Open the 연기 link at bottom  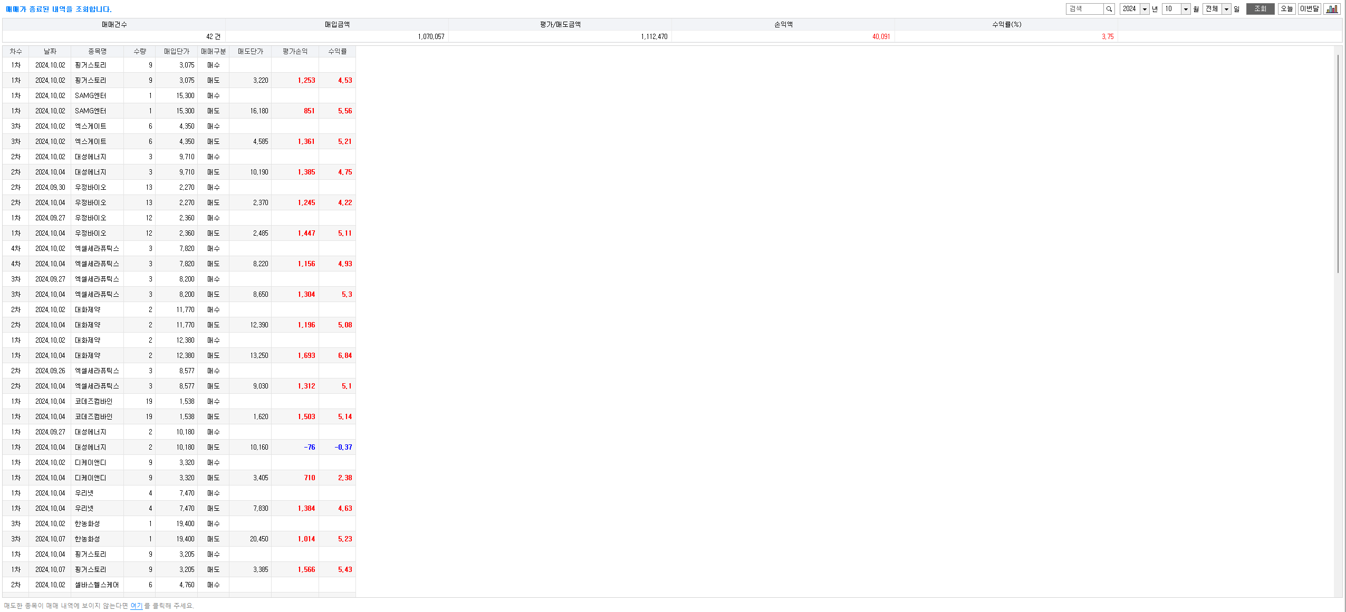tap(136, 606)
